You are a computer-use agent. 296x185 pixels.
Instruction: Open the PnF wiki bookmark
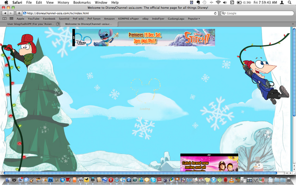[78, 18]
